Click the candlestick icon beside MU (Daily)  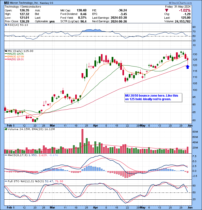click(6, 51)
